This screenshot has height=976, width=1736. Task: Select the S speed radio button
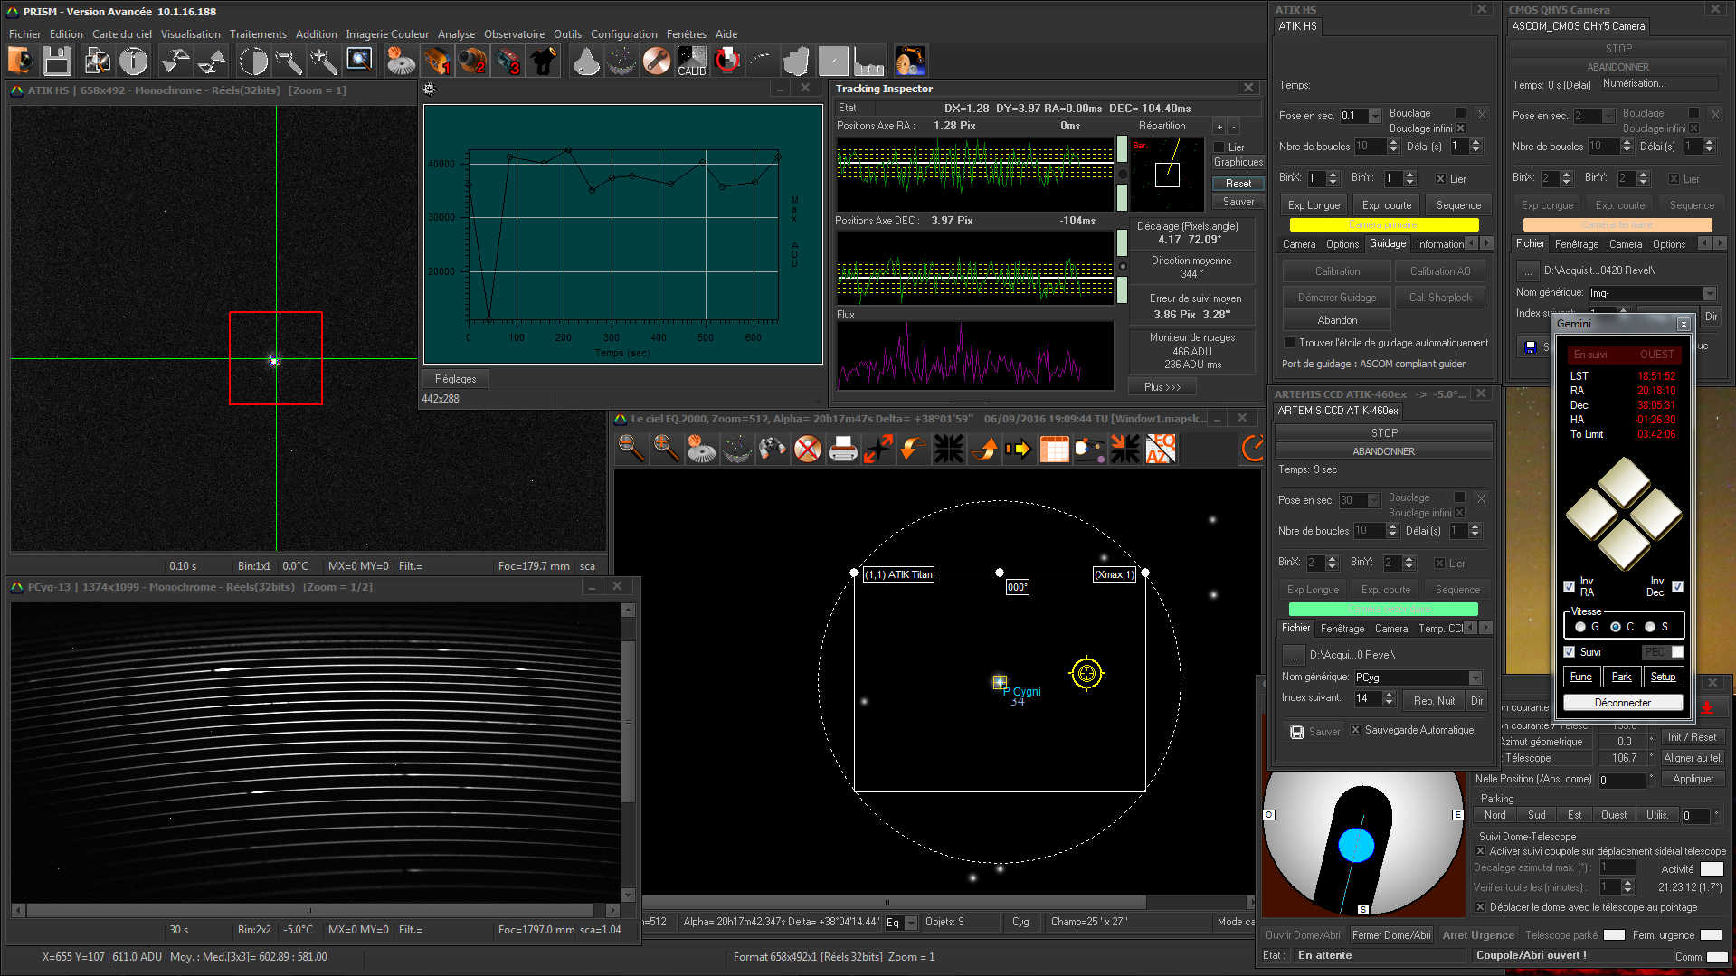[x=1650, y=627]
